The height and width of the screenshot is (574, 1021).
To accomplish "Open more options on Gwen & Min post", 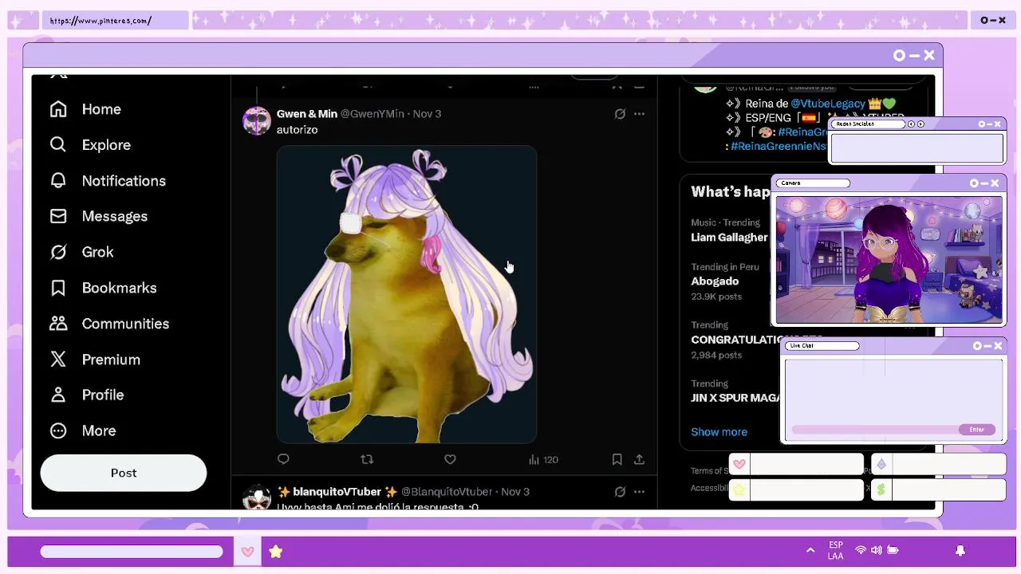I will pos(639,114).
